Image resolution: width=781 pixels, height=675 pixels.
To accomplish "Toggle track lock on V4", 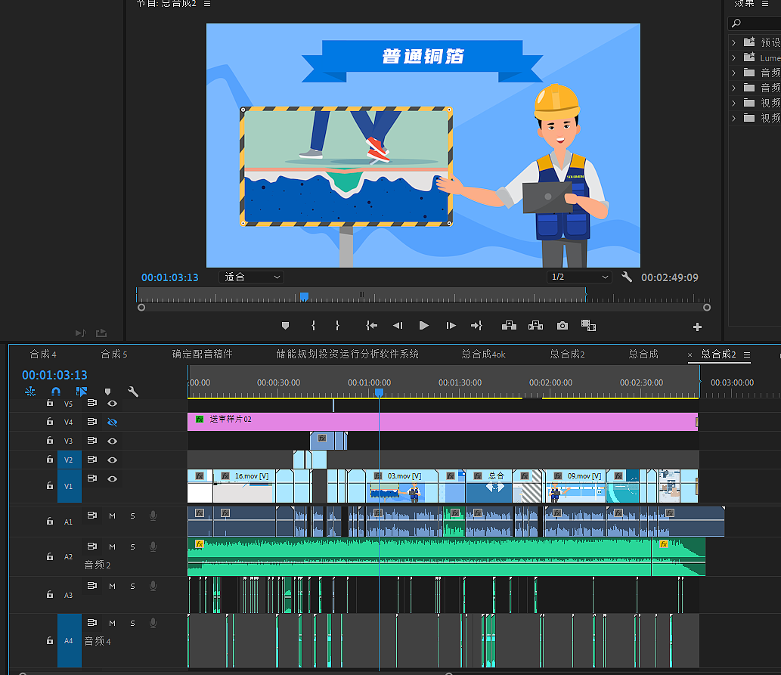I will [50, 422].
